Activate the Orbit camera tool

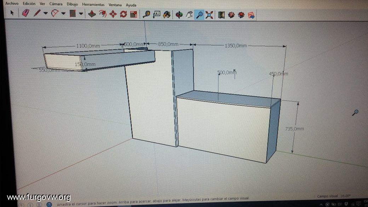(179, 15)
